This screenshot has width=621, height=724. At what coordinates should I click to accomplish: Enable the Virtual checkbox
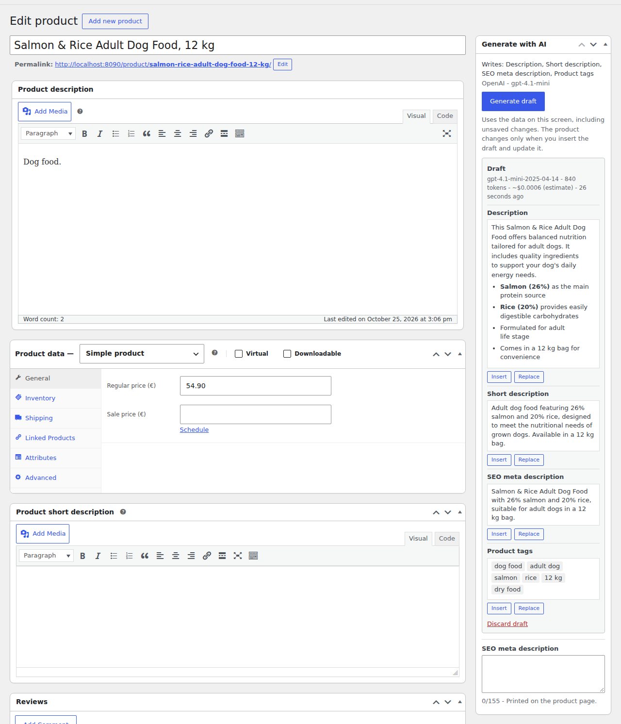coord(239,354)
